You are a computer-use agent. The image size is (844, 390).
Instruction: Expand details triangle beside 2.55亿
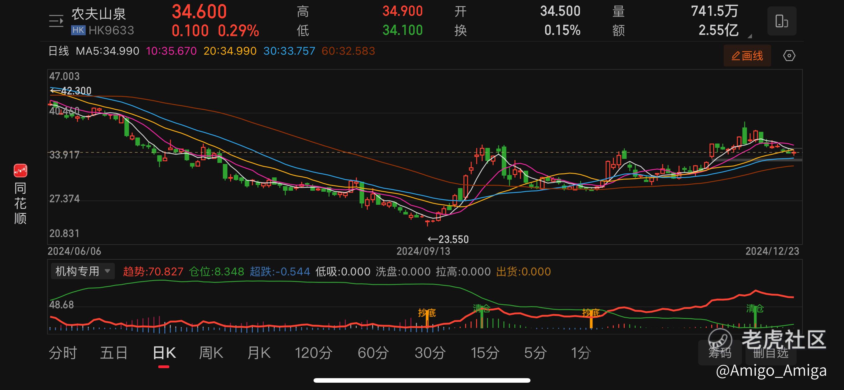(750, 36)
